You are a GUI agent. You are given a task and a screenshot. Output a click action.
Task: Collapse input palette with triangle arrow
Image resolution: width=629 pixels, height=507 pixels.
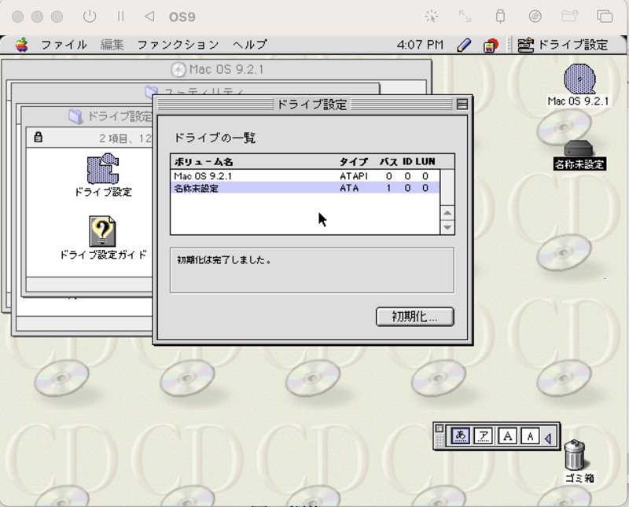(x=548, y=438)
